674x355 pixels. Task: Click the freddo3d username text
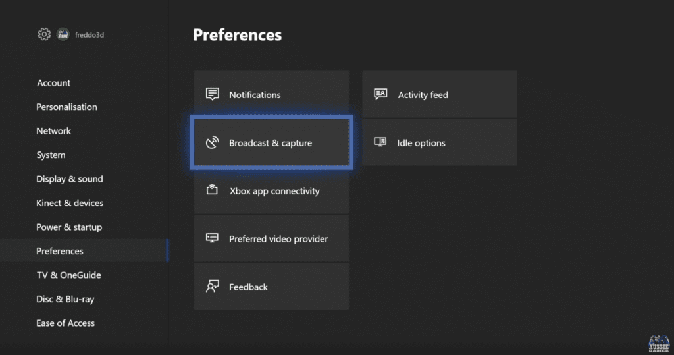pyautogui.click(x=90, y=35)
